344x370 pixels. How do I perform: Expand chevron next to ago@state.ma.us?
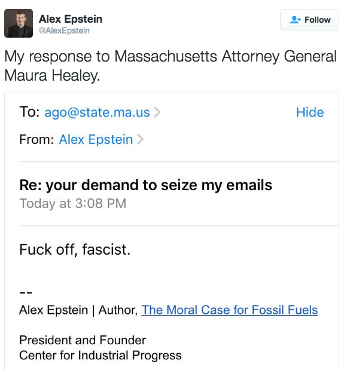pyautogui.click(x=157, y=112)
